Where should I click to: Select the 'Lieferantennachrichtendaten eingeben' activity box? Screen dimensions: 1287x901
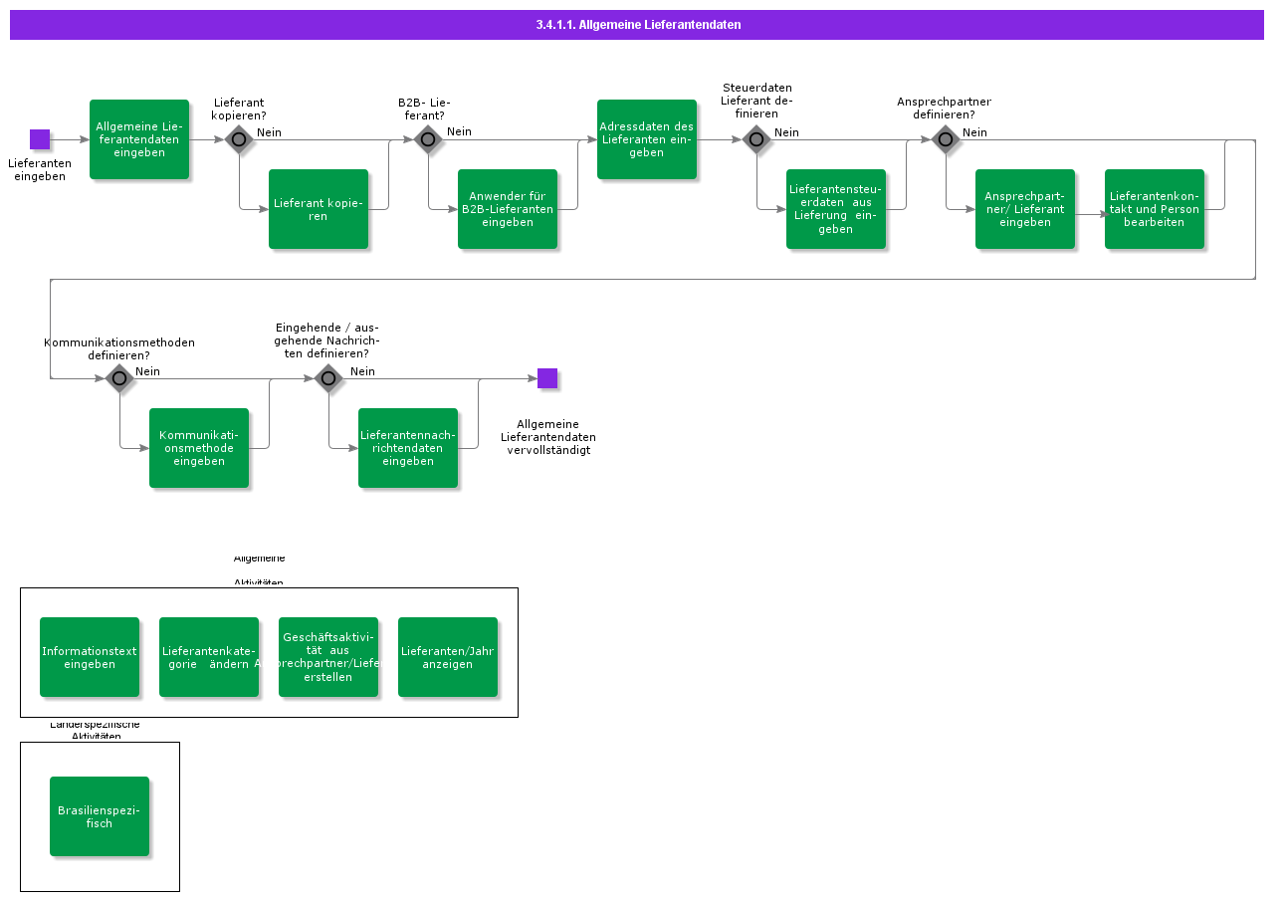click(408, 448)
